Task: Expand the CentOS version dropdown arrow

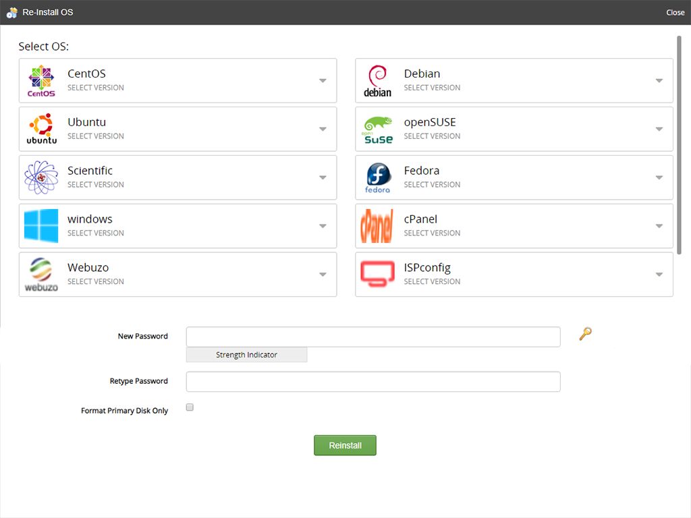Action: point(323,81)
